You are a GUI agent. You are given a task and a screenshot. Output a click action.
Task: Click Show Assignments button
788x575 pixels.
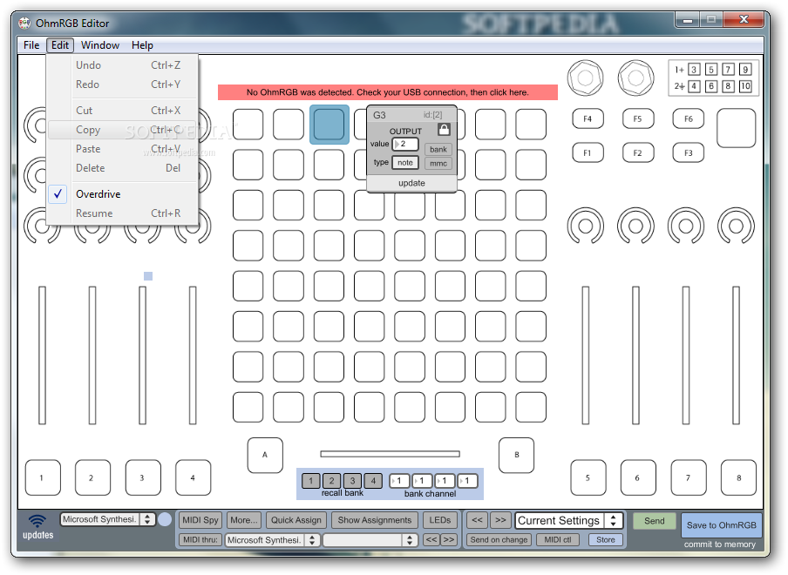[375, 520]
